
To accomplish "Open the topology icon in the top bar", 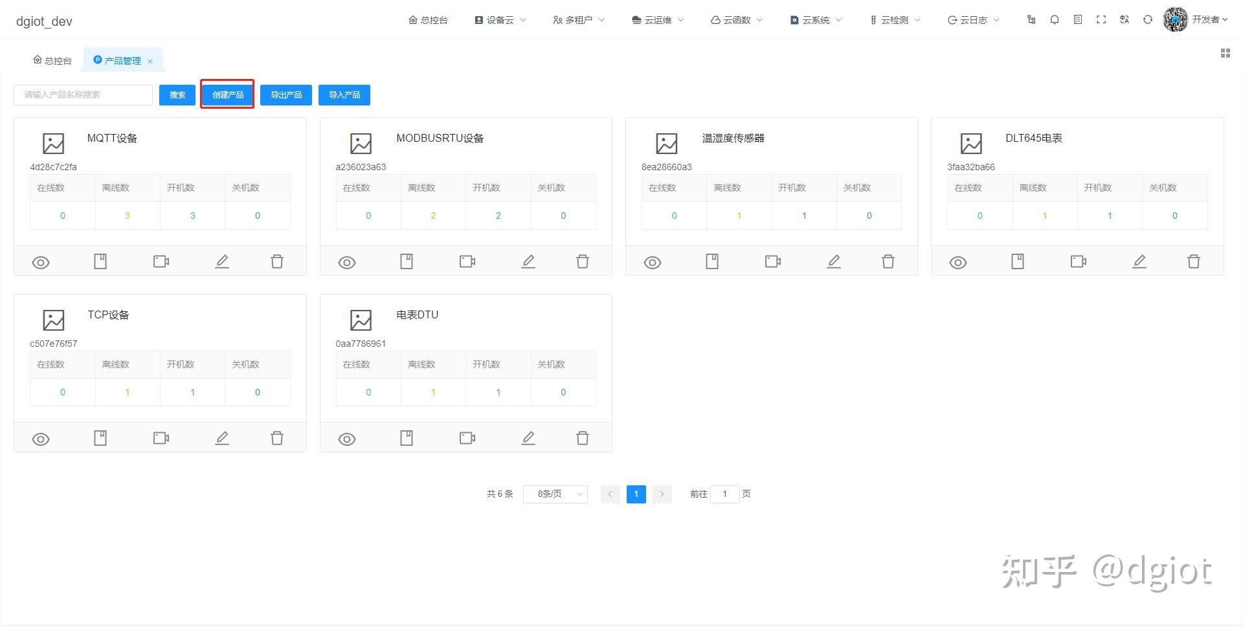I will (x=1031, y=19).
